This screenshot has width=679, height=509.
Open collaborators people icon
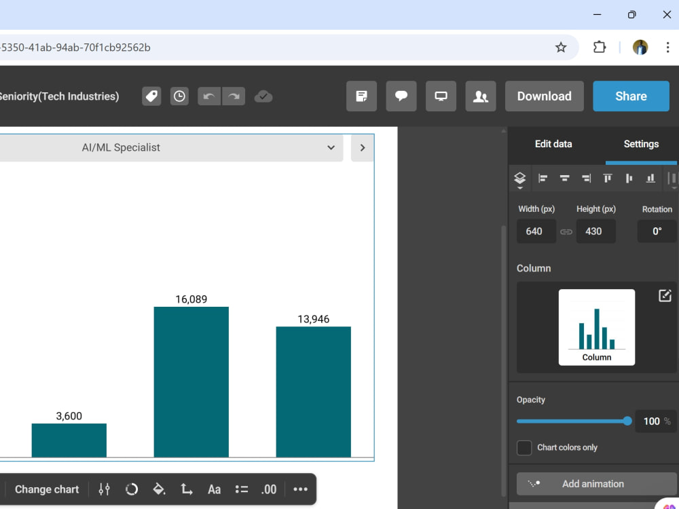click(x=481, y=96)
